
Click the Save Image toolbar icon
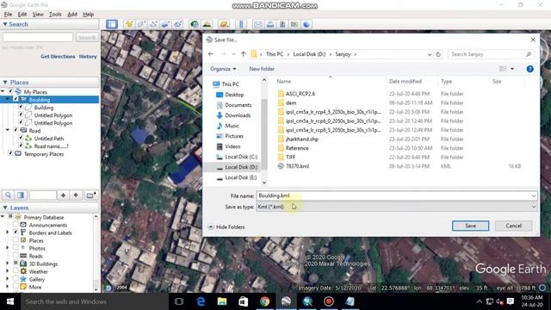click(282, 24)
